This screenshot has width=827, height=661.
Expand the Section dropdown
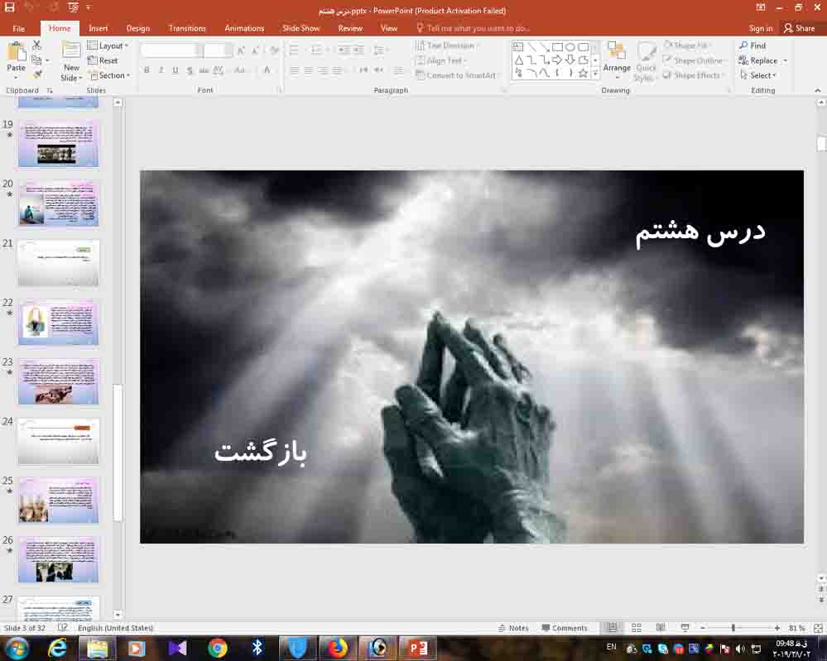109,75
